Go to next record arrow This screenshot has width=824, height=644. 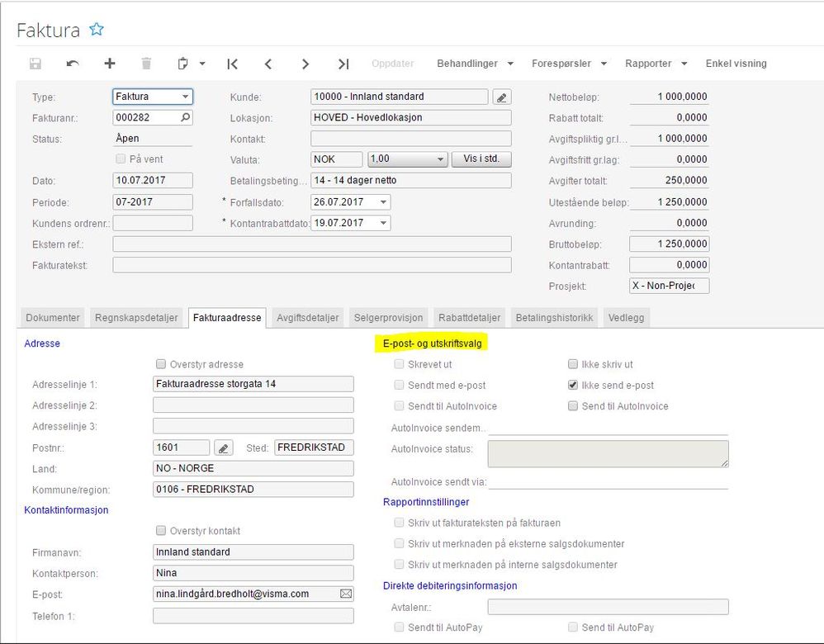[305, 64]
